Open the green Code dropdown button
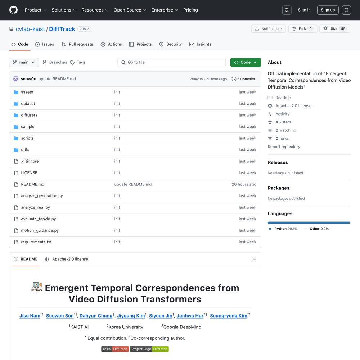 pyautogui.click(x=246, y=62)
